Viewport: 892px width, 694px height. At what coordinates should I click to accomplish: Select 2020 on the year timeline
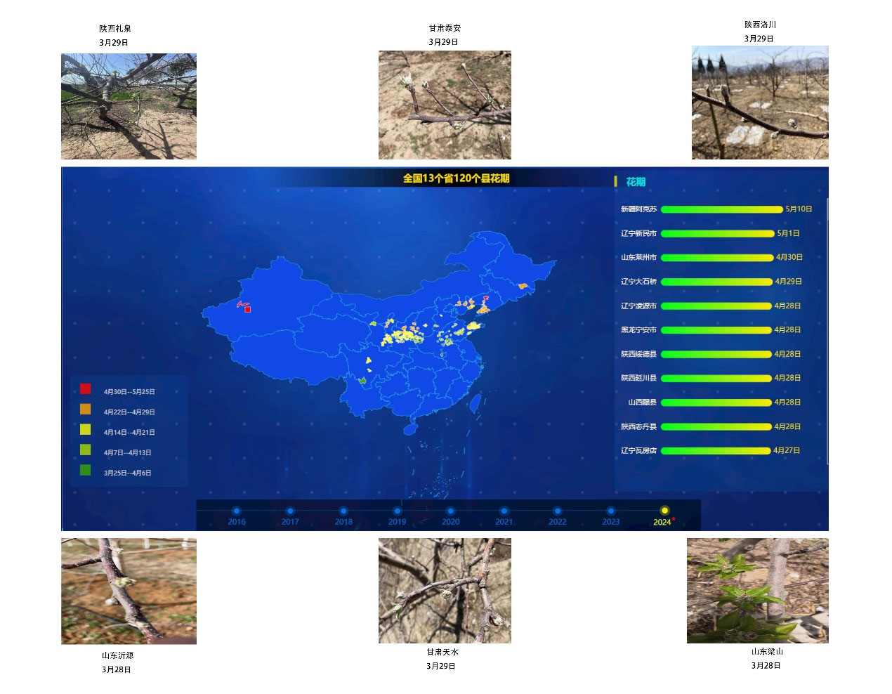(450, 511)
